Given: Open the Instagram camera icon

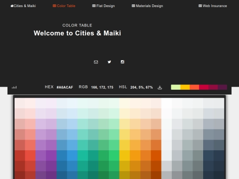Looking at the screenshot, I should (x=123, y=62).
